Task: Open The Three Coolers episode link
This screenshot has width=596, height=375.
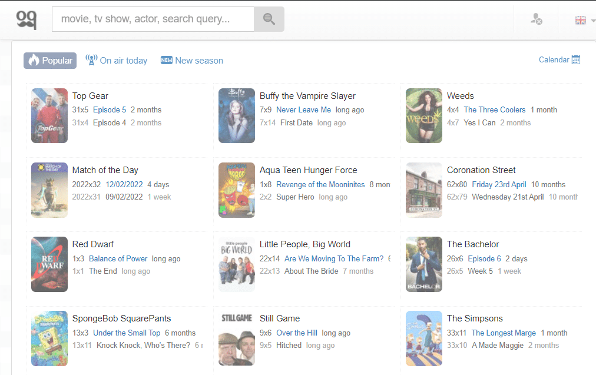Action: tap(495, 110)
